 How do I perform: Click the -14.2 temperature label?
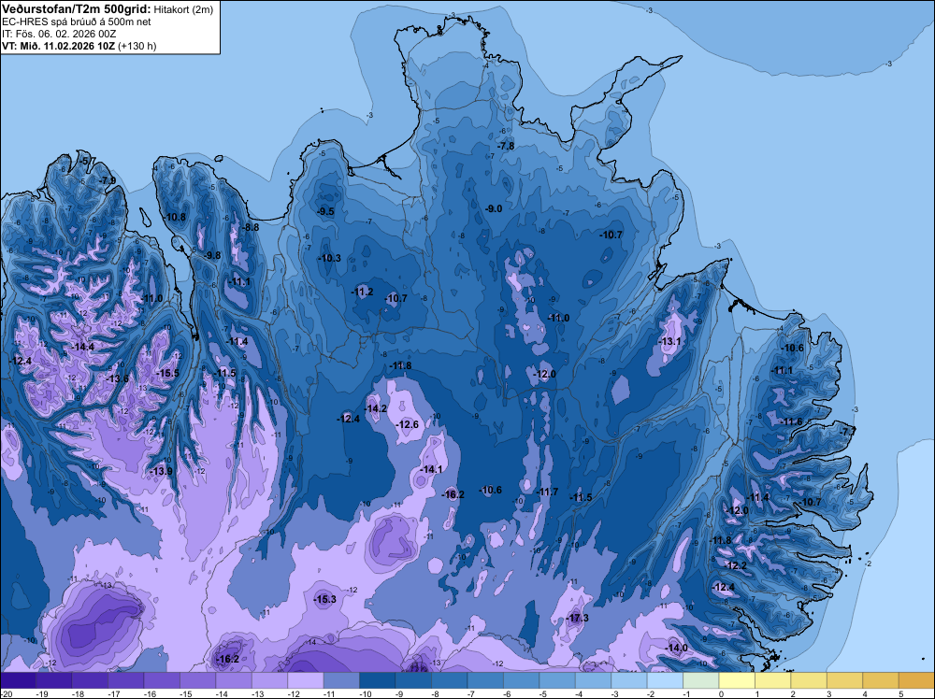[x=376, y=408]
